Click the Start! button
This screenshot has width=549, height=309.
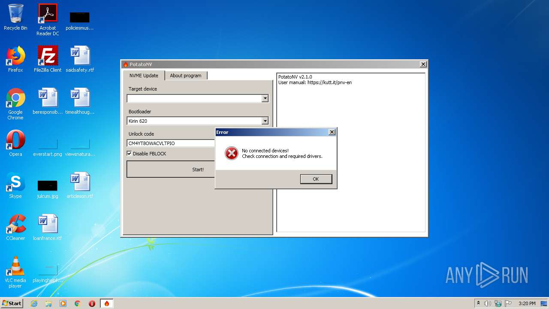[172, 169]
